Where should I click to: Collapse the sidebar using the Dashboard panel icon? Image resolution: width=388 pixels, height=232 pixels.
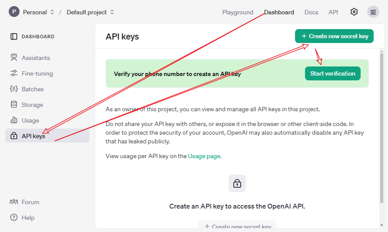pos(14,36)
